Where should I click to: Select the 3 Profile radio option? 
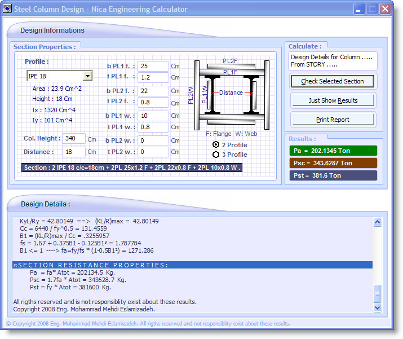click(216, 155)
